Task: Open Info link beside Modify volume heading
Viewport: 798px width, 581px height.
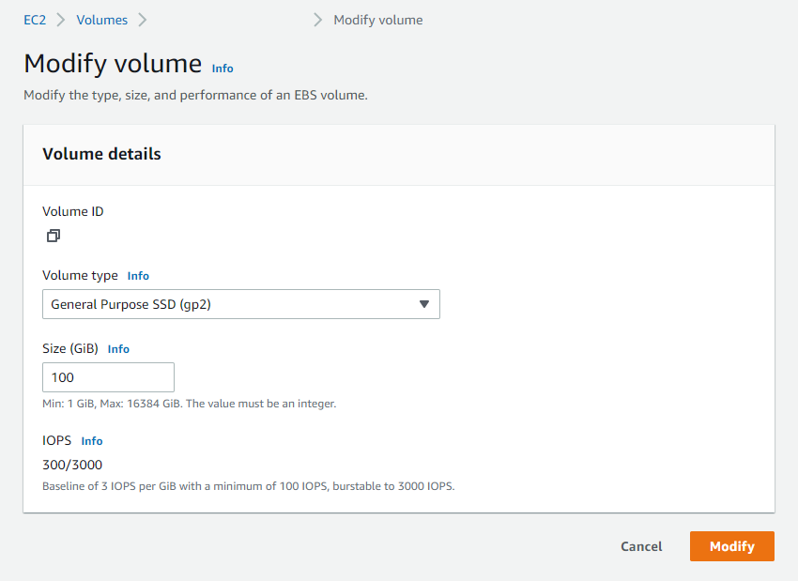Action: pos(223,69)
